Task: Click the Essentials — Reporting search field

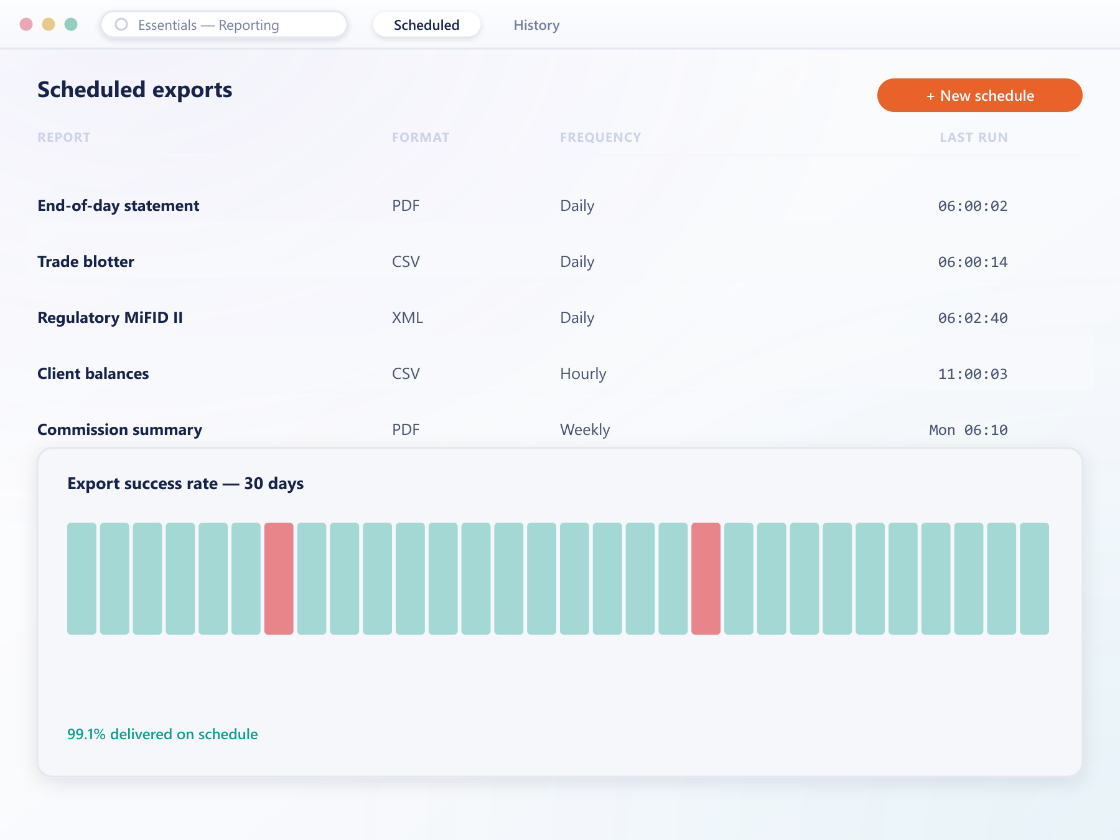Action: click(224, 25)
